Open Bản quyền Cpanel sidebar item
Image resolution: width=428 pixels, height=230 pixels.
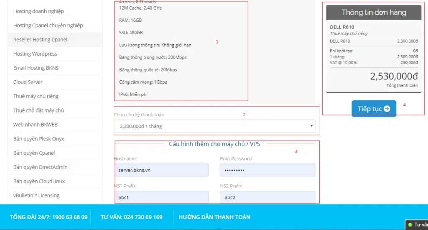pos(55,153)
